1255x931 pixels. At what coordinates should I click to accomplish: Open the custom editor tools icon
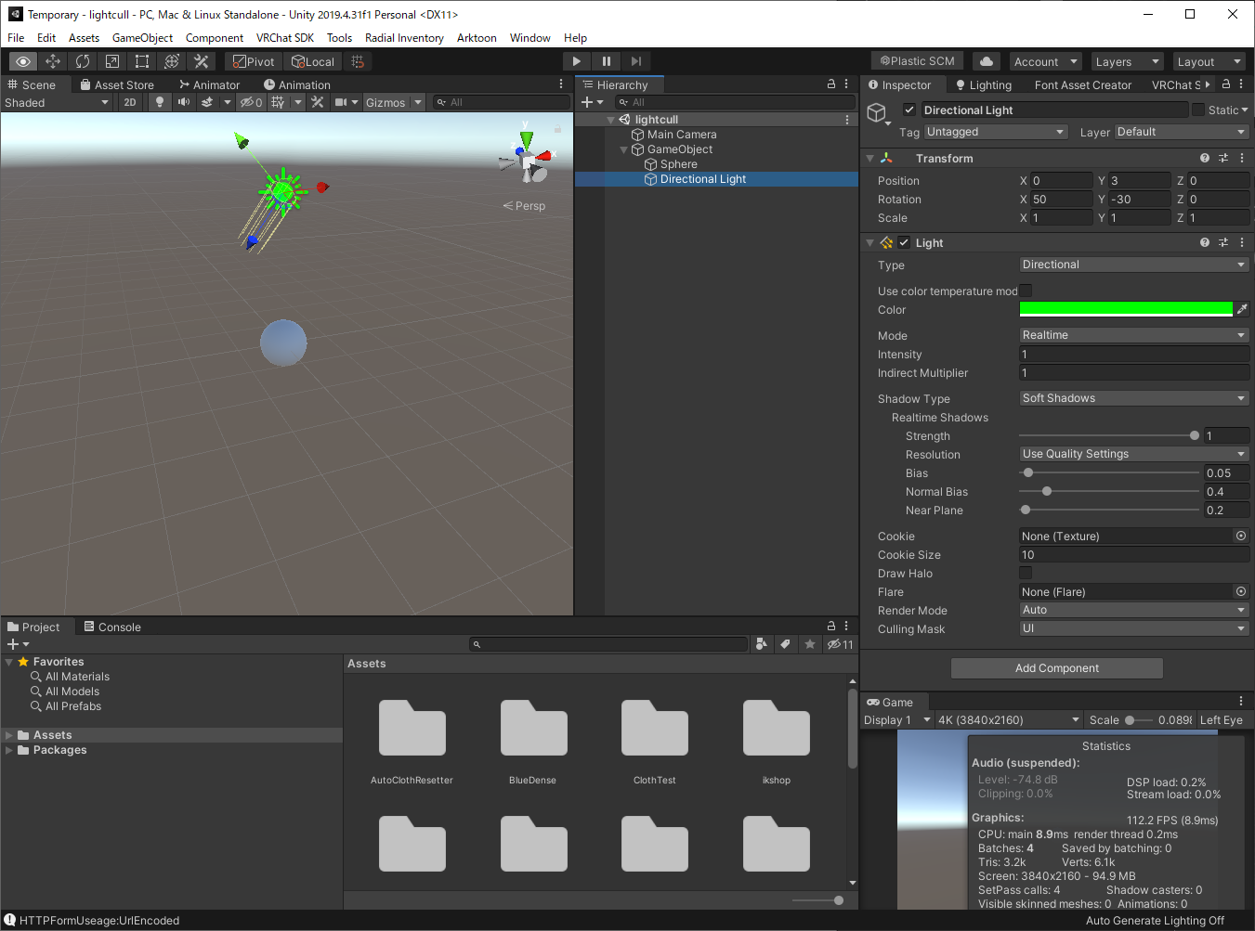[202, 61]
